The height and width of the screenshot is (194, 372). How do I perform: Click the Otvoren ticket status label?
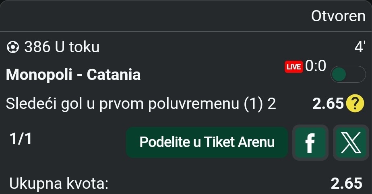(338, 16)
